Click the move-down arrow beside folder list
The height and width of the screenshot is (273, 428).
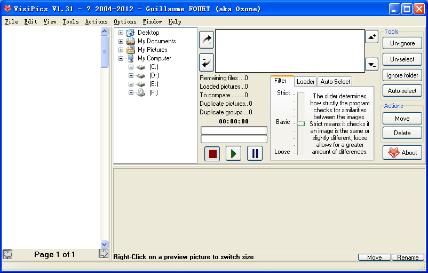click(x=371, y=64)
